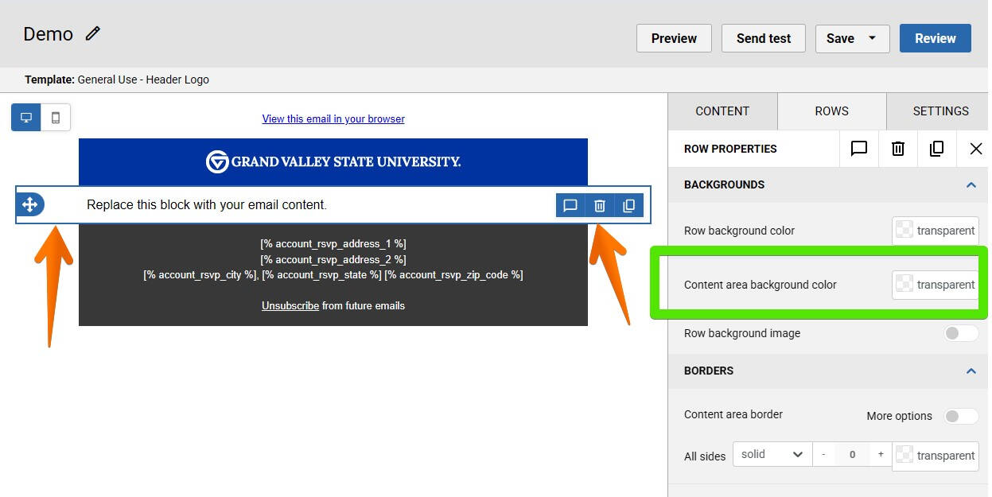Enable More options for content area border

pyautogui.click(x=961, y=416)
